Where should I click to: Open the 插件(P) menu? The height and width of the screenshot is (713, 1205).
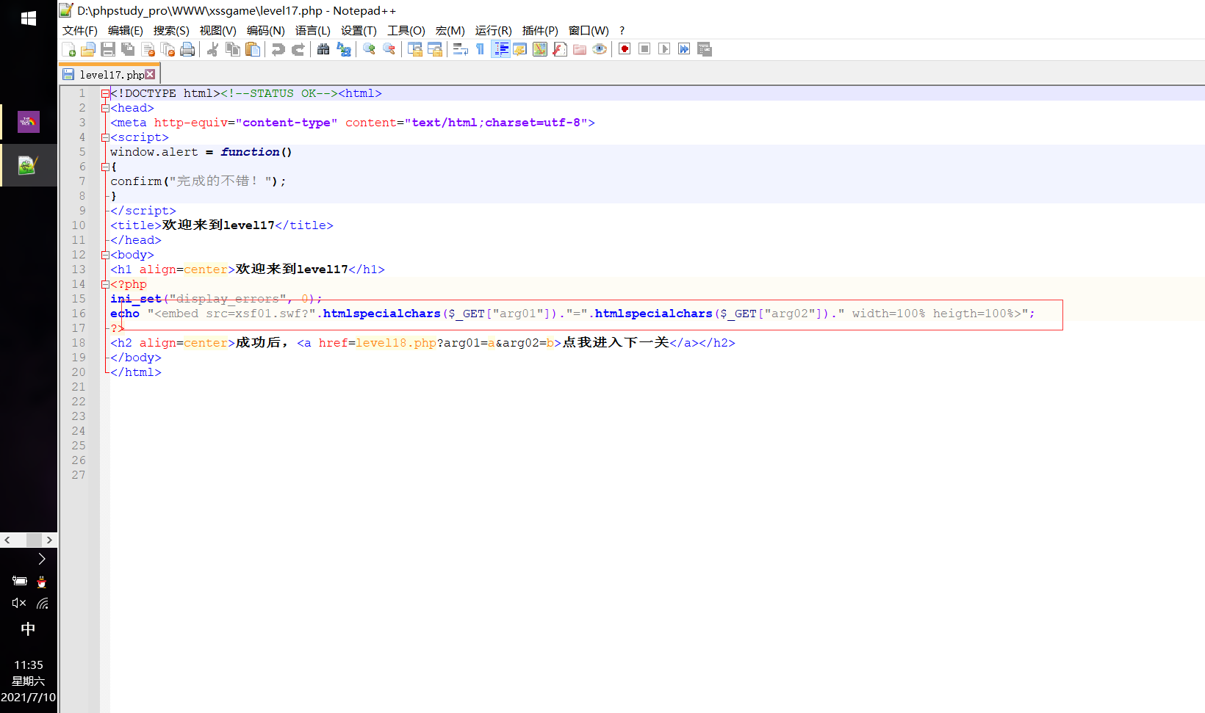click(x=540, y=30)
